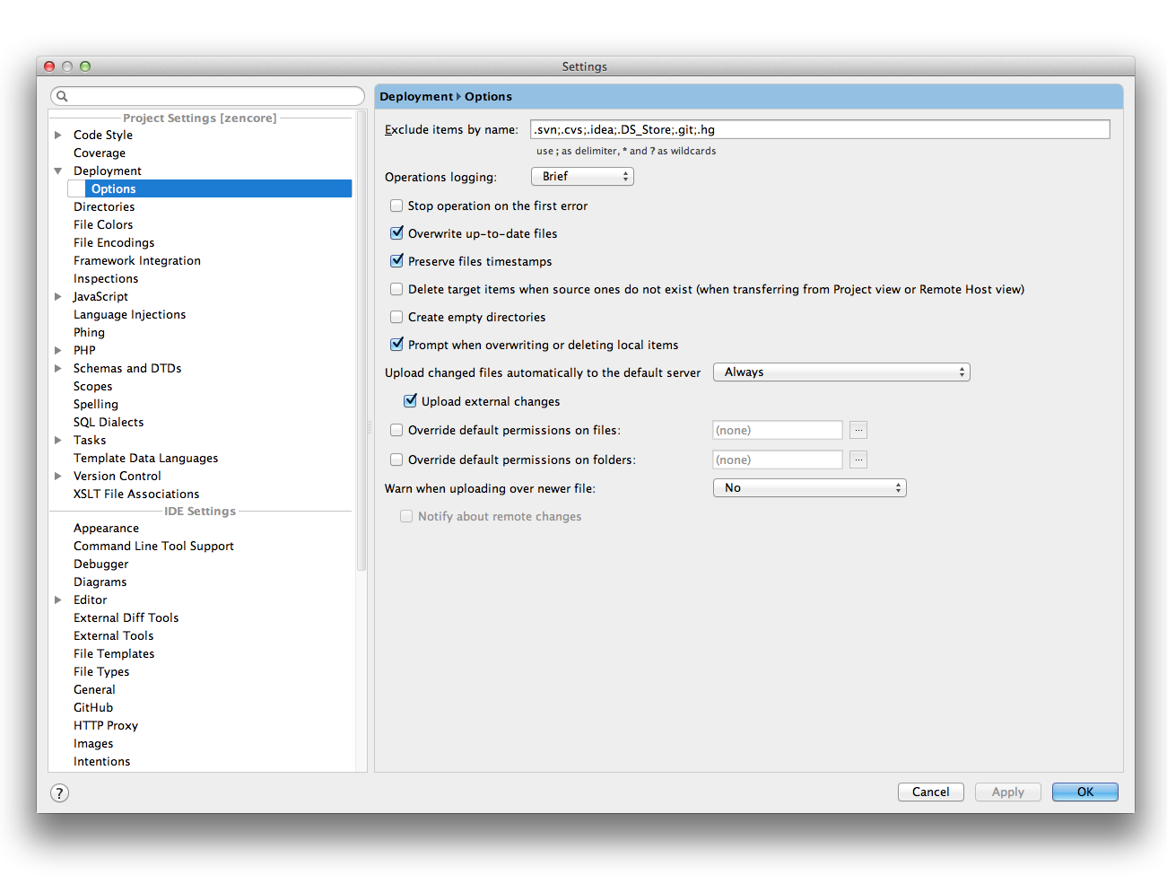This screenshot has height=884, width=1167.
Task: Expand the Code Style tree node
Action: coord(58,135)
